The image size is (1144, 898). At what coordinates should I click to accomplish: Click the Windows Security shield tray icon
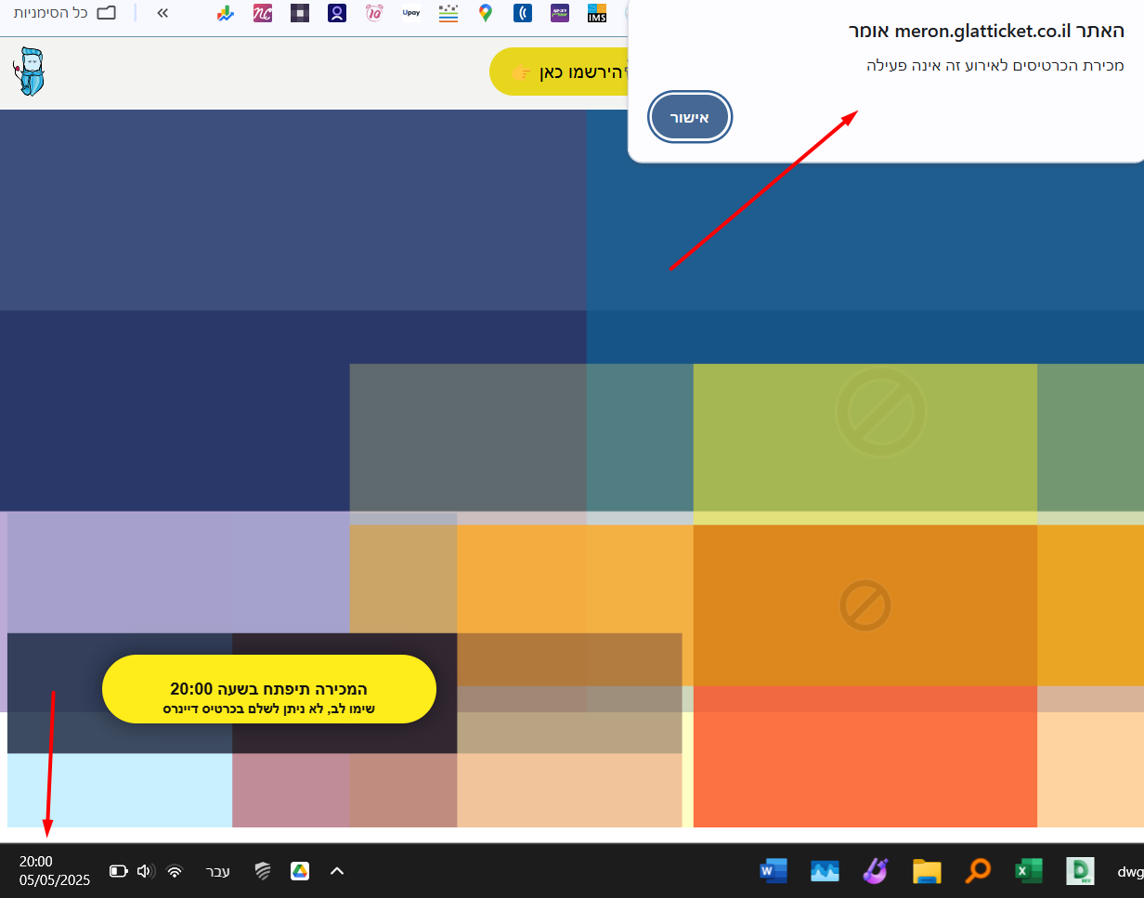[263, 871]
